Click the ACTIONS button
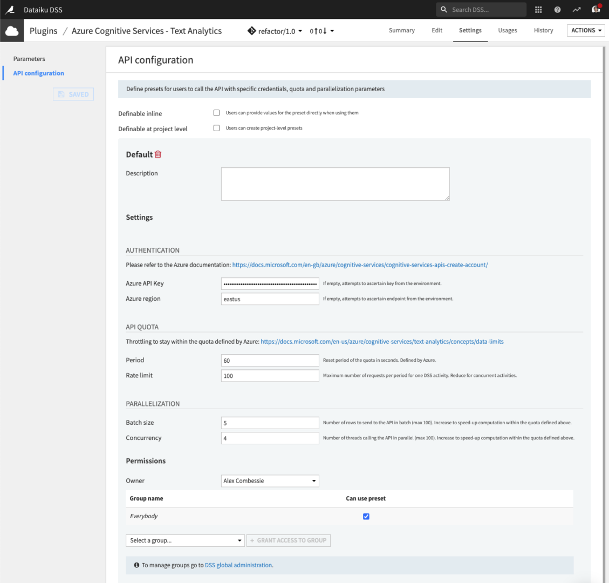Viewport: 609px width, 583px height. (586, 30)
